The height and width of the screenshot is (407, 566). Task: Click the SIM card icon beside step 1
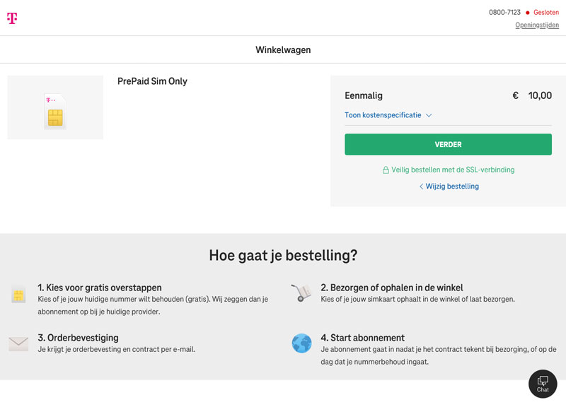pos(18,295)
